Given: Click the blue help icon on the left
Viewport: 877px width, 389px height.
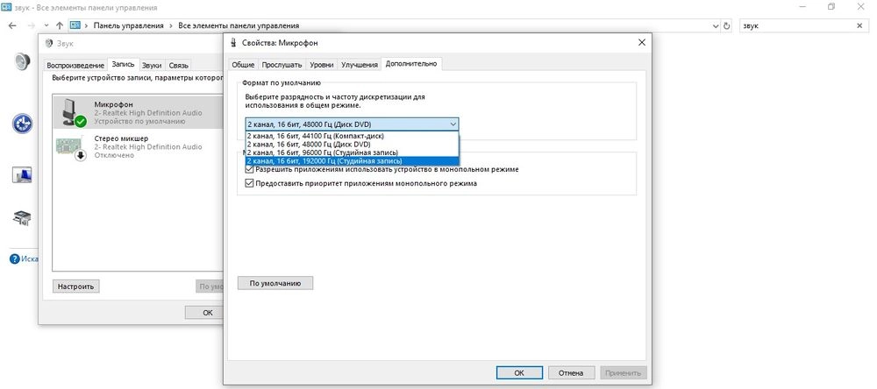Looking at the screenshot, I should tap(22, 124).
